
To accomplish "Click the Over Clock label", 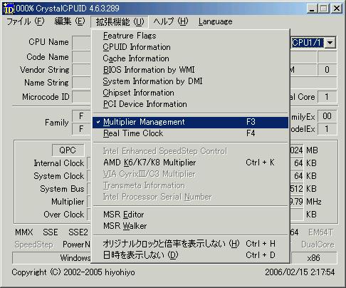I will click(x=64, y=215).
